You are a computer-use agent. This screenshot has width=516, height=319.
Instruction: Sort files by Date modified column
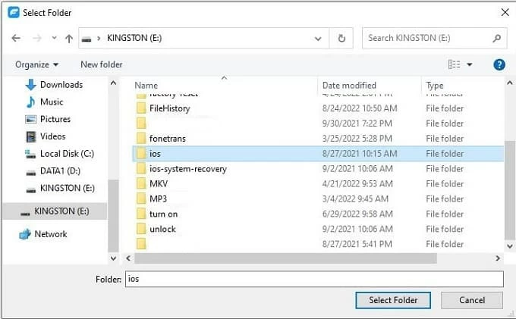(x=348, y=86)
